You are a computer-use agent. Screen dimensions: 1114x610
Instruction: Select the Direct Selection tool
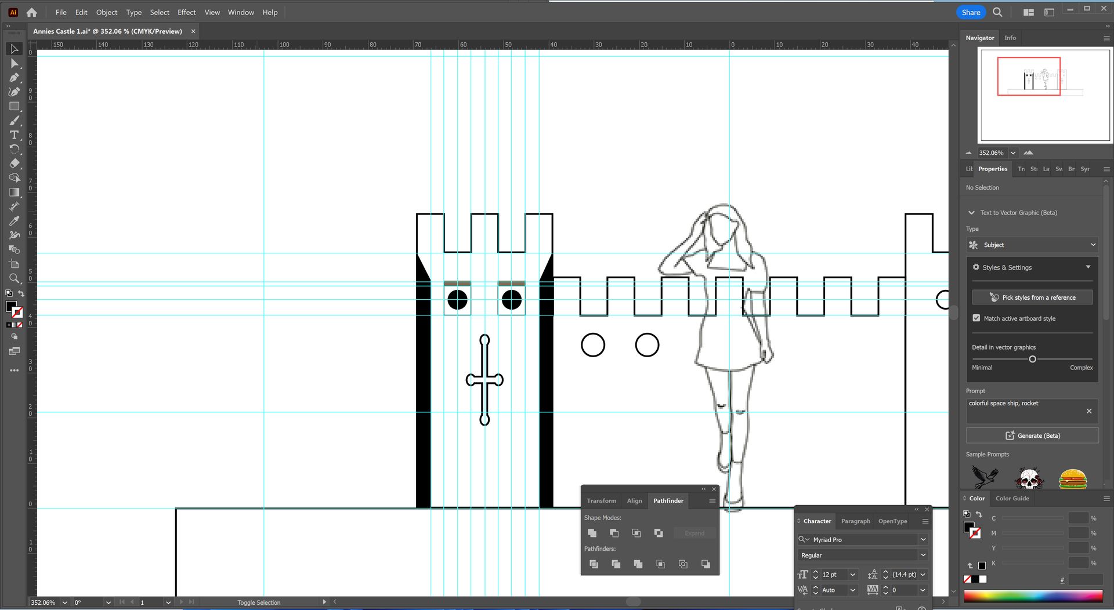[x=15, y=63]
